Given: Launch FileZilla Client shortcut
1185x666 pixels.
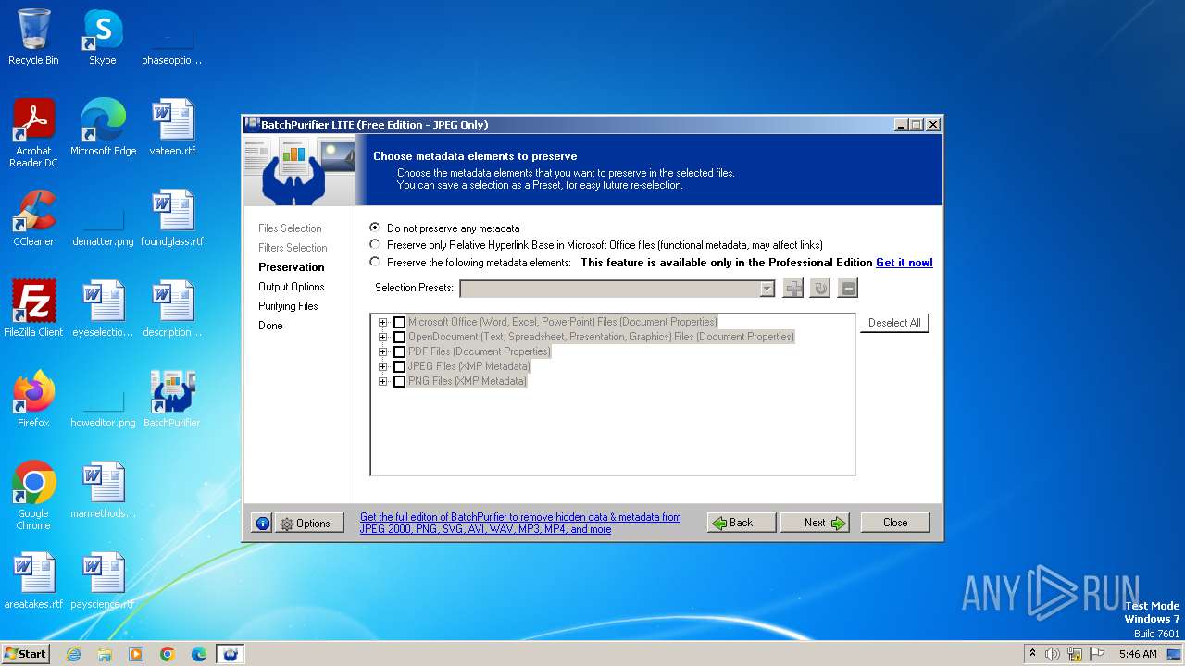Looking at the screenshot, I should click(33, 309).
